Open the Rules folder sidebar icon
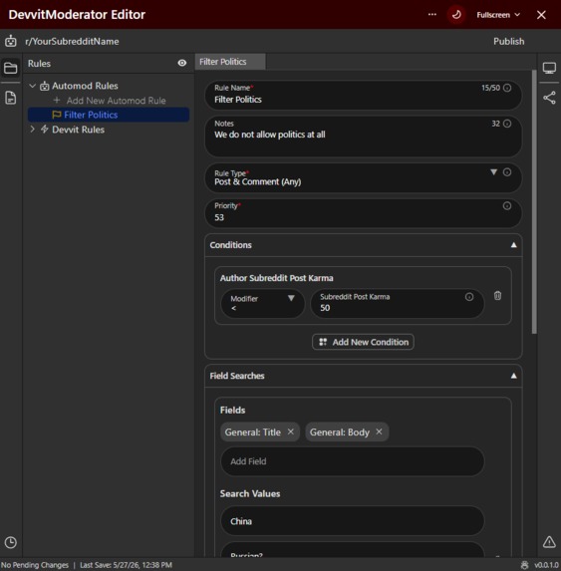The width and height of the screenshot is (561, 571). 11,68
